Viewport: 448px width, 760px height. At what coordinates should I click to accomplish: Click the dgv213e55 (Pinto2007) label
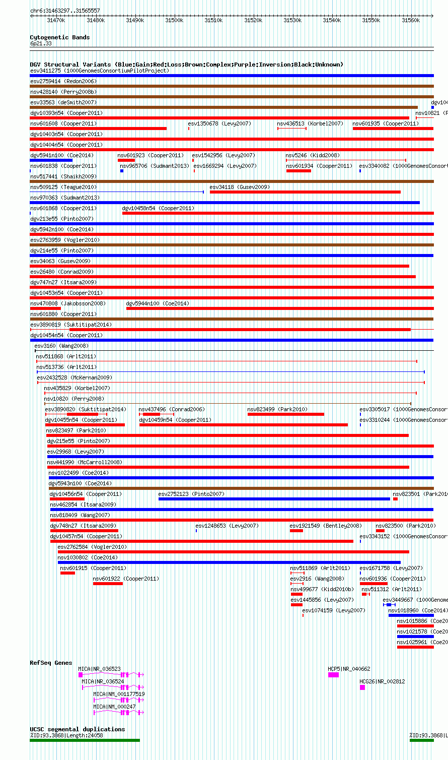[x=62, y=219]
